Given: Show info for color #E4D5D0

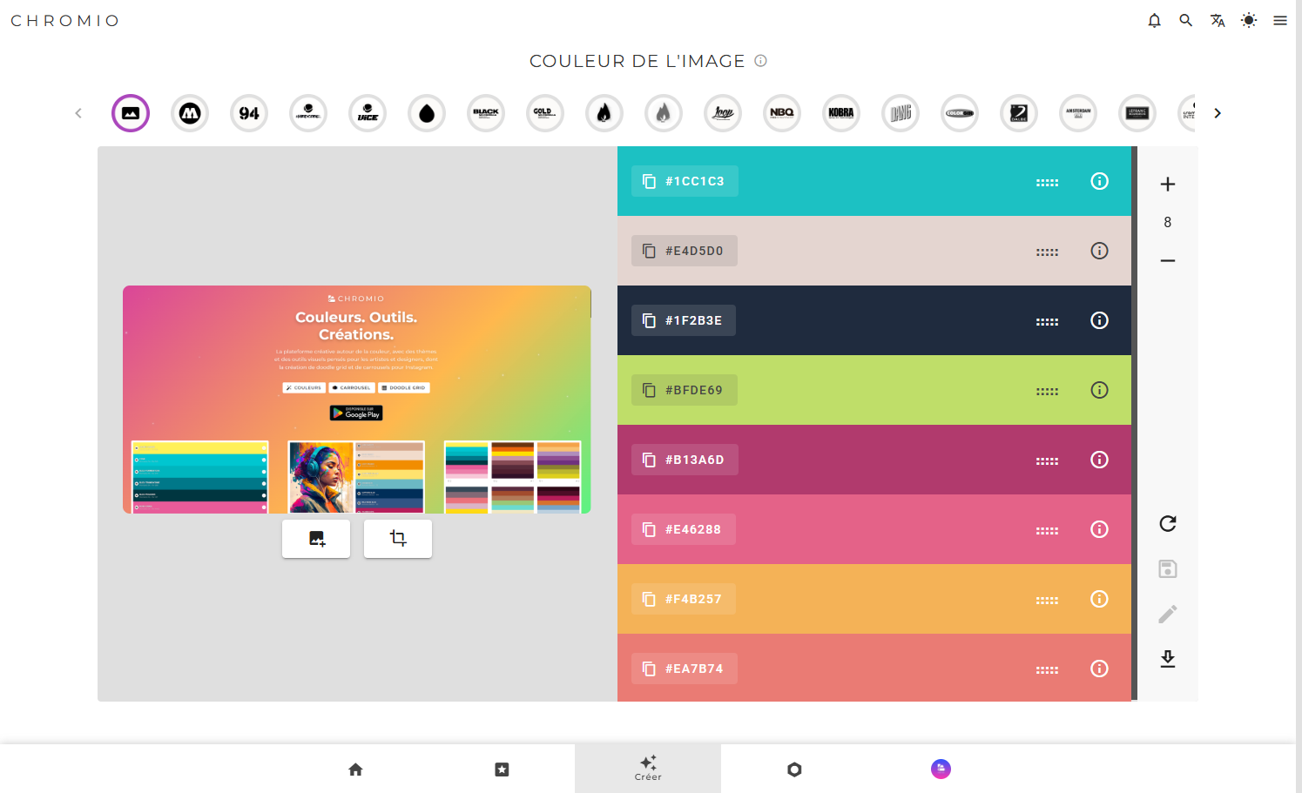Looking at the screenshot, I should click(x=1100, y=251).
